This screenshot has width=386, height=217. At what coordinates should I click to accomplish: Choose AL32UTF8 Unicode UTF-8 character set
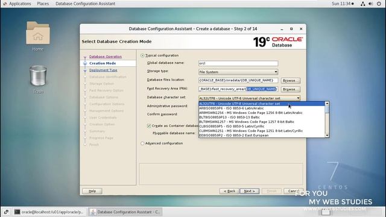click(x=262, y=104)
